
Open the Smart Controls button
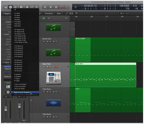point(27,7)
